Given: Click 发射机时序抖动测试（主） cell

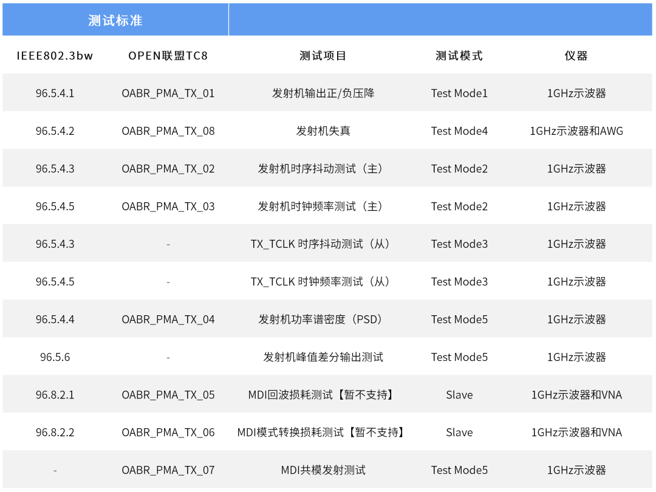Looking at the screenshot, I should click(x=321, y=169).
